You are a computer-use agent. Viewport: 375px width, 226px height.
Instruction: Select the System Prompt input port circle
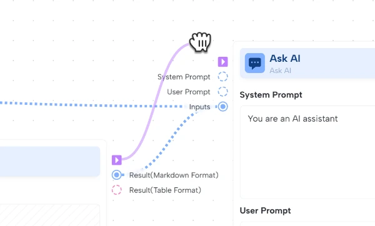222,77
